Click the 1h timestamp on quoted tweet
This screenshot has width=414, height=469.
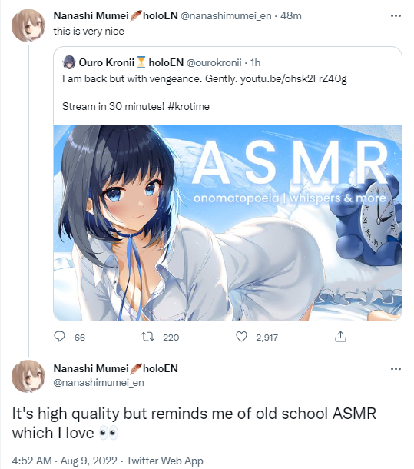[x=255, y=62]
